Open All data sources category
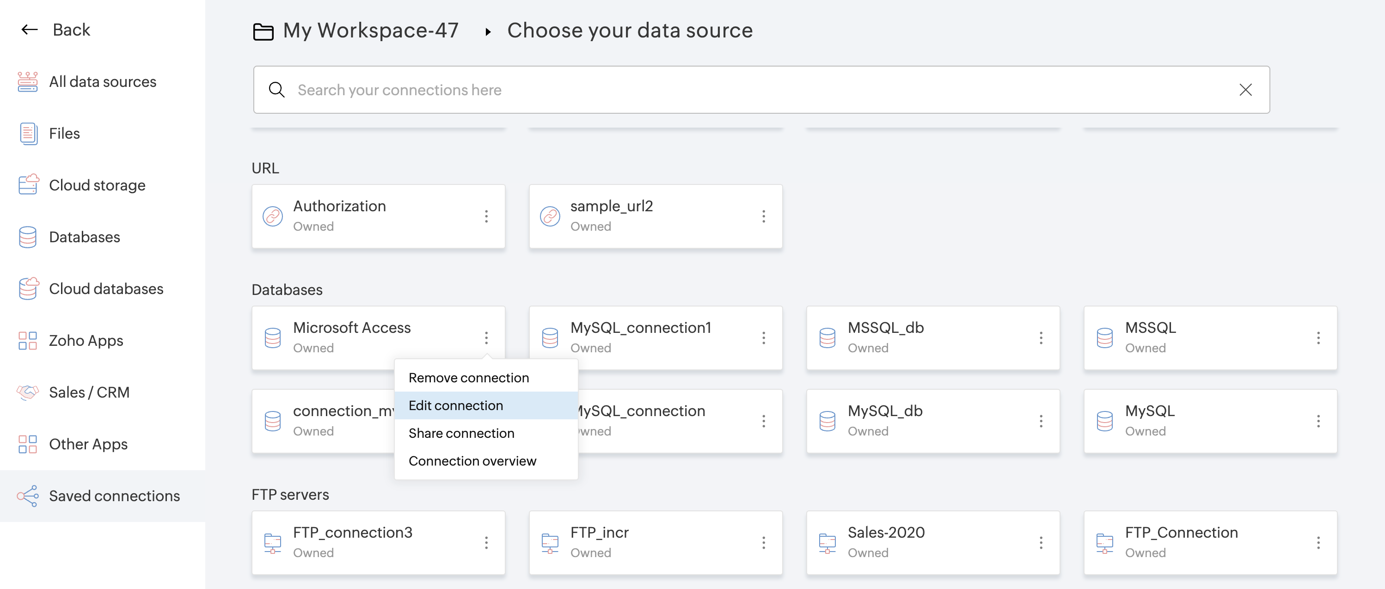Image resolution: width=1385 pixels, height=589 pixels. click(102, 82)
